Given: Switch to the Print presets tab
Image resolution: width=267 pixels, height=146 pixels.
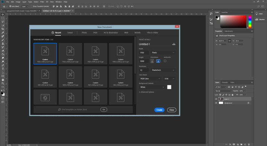Looking at the screenshot, I should [95, 32].
